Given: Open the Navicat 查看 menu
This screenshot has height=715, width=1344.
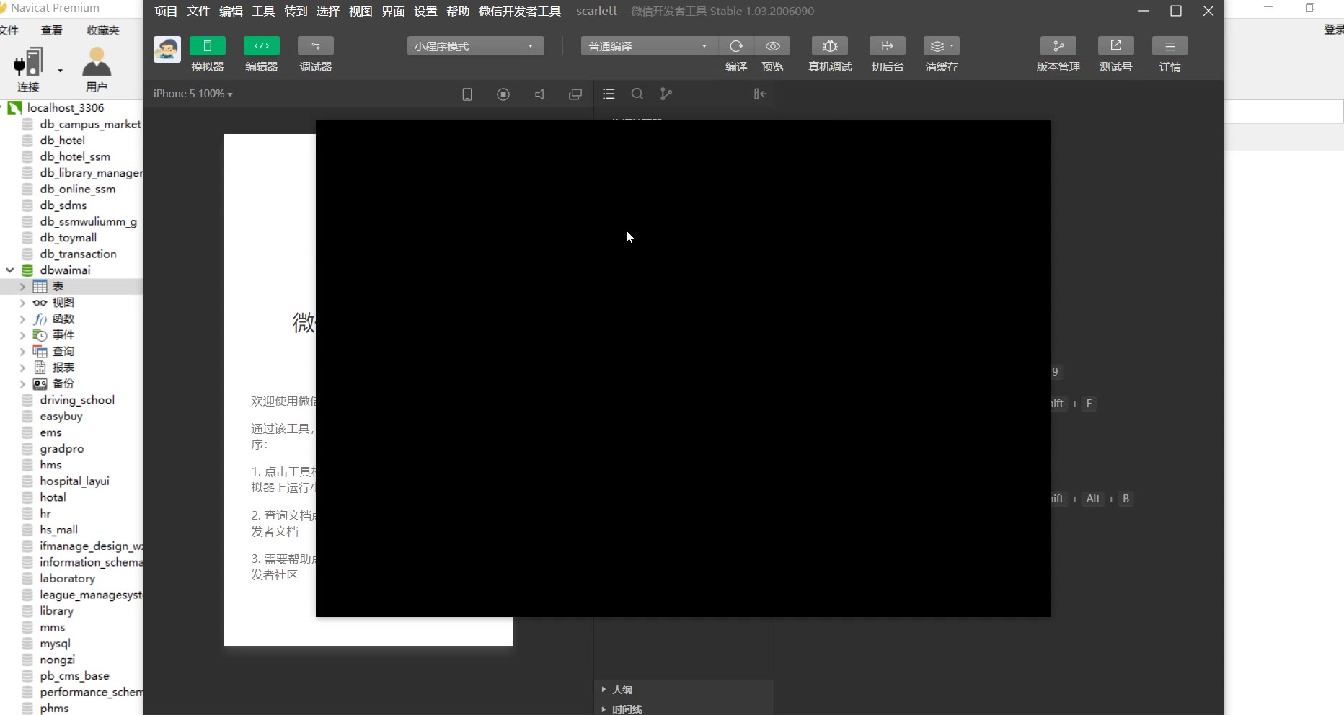Looking at the screenshot, I should pos(51,30).
